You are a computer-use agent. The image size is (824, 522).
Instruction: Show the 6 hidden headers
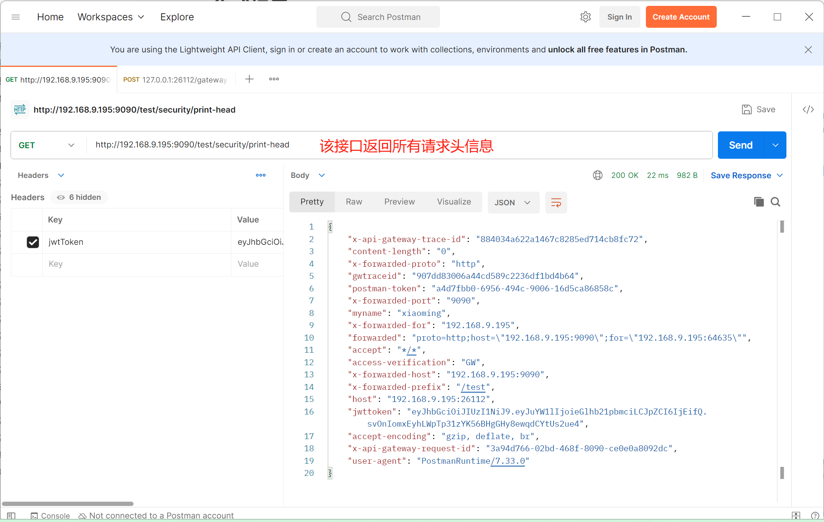79,197
